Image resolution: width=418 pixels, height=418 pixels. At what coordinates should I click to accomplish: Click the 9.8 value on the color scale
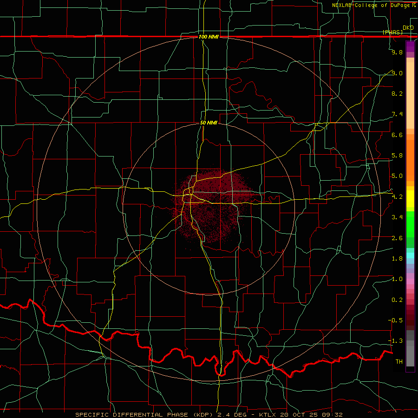pyautogui.click(x=397, y=52)
